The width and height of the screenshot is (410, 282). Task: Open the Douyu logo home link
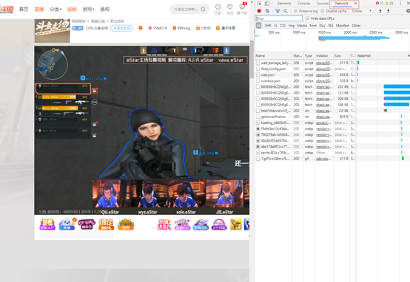6,10
